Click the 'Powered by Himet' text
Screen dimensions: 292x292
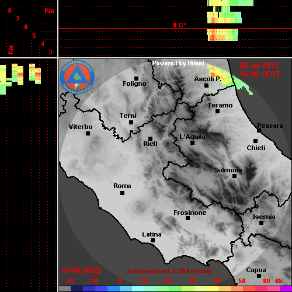pyautogui.click(x=178, y=63)
